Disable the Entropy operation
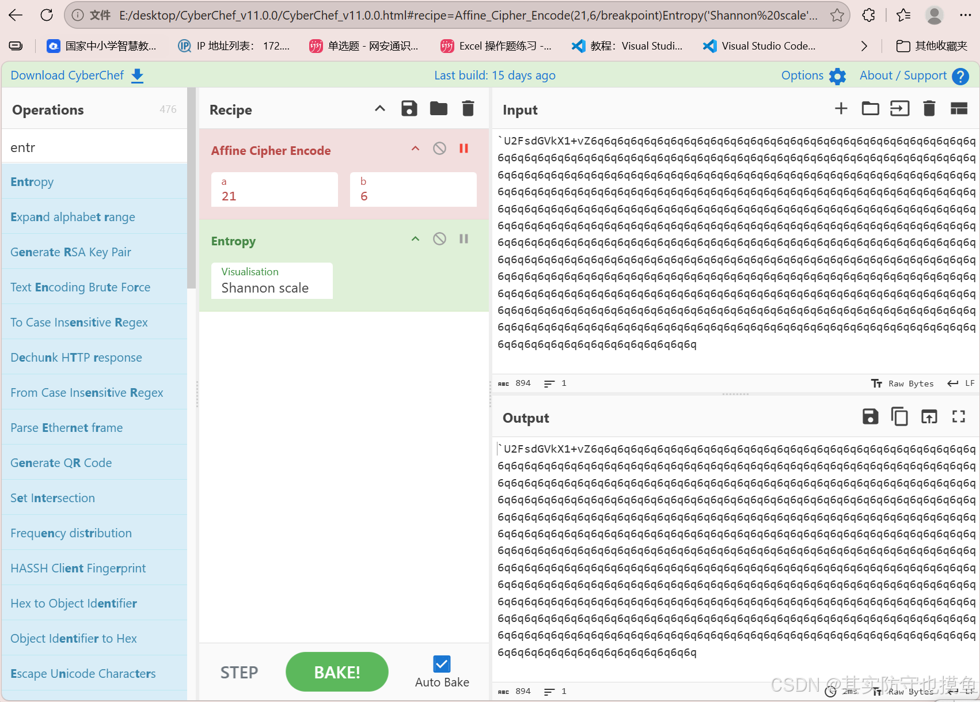980x702 pixels. point(439,239)
